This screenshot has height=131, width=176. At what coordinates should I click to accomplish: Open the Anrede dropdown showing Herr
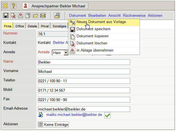(66, 53)
